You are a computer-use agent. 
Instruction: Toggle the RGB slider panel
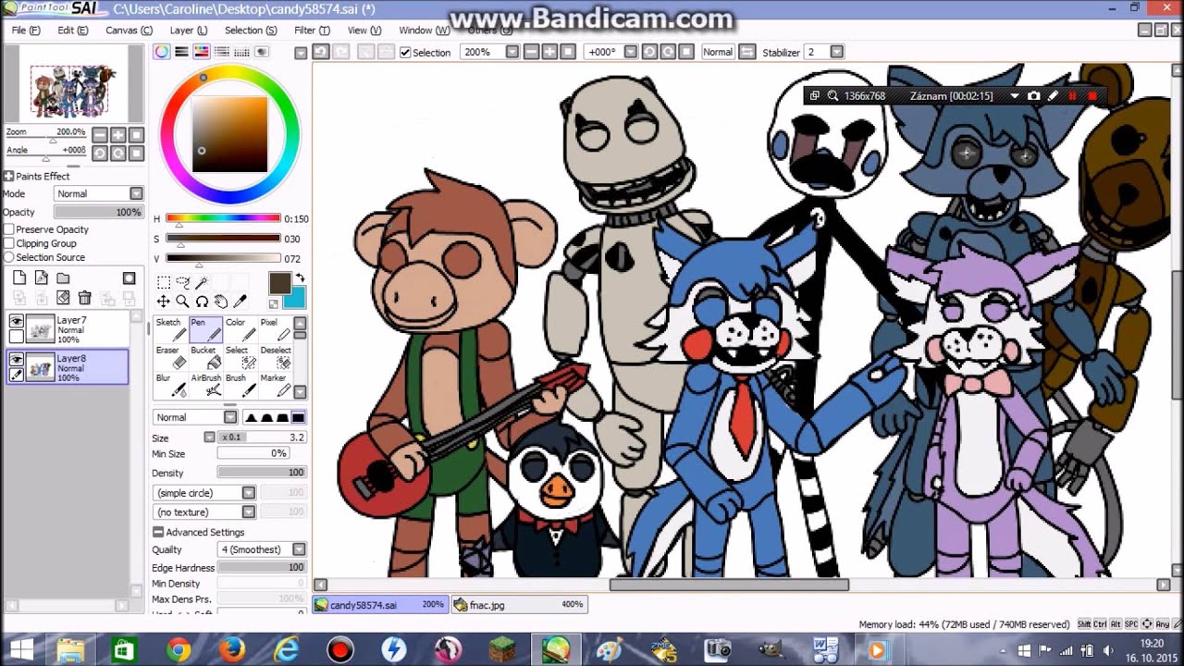pyautogui.click(x=181, y=53)
